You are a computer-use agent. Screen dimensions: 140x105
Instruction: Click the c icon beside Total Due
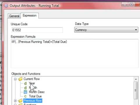coord(25,97)
